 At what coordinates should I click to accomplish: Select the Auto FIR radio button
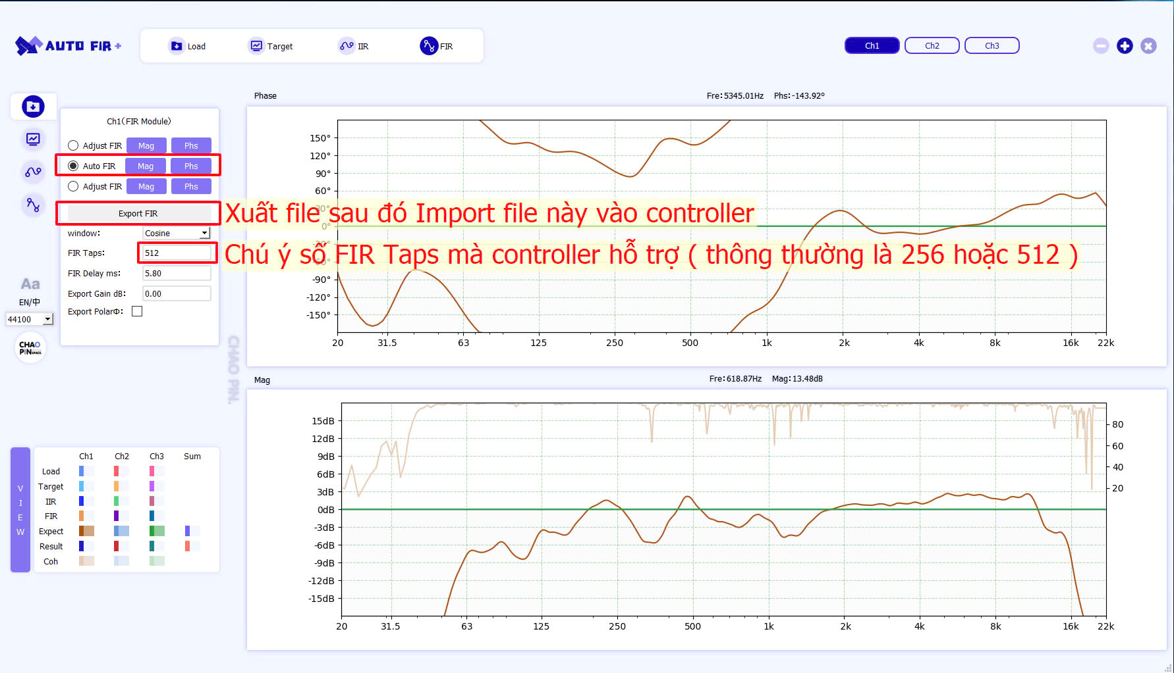(x=73, y=166)
